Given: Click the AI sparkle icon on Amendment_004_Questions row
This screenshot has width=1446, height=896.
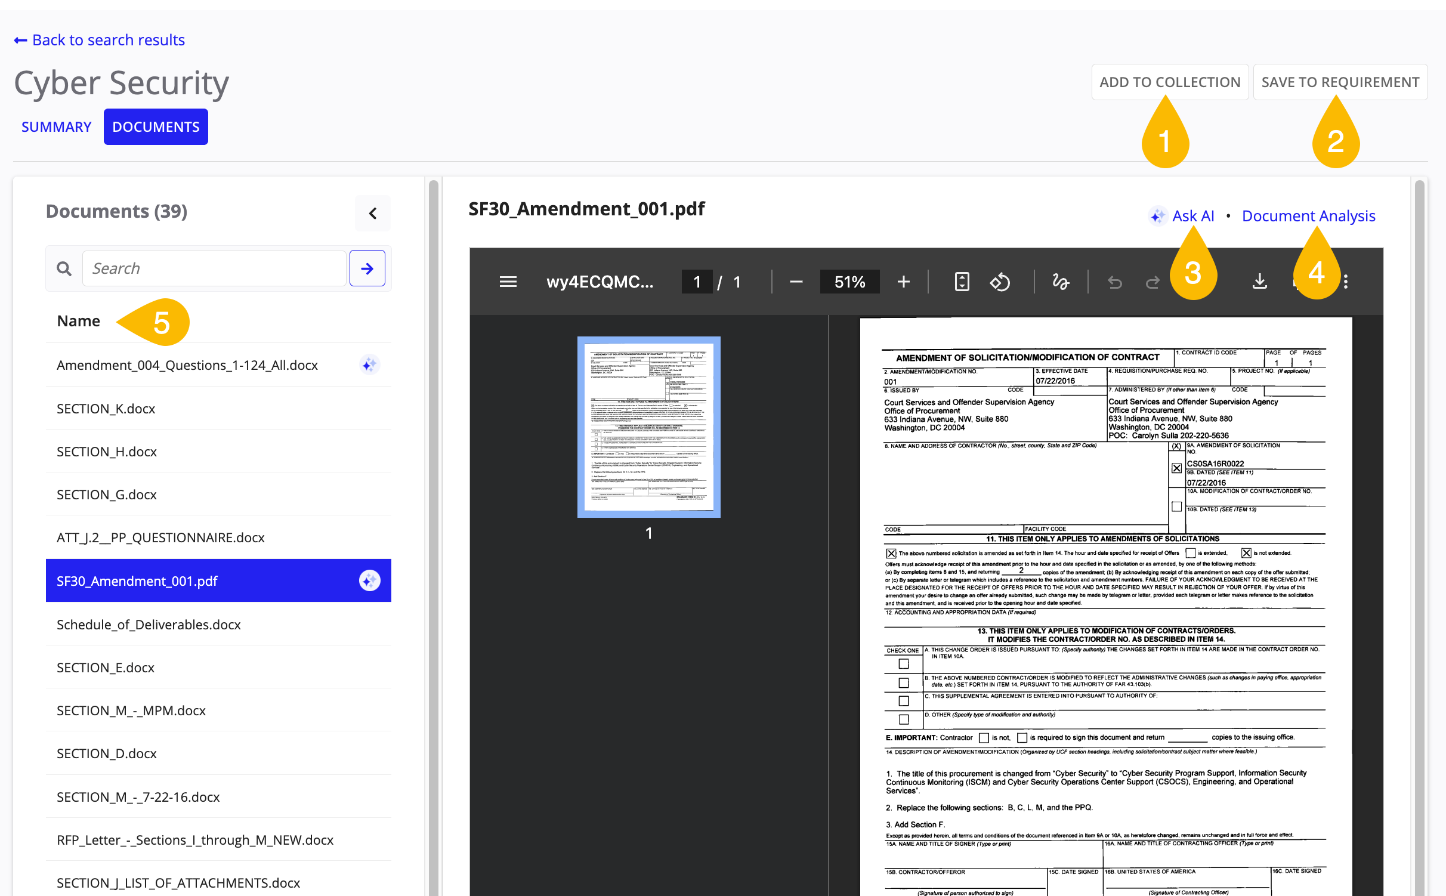Looking at the screenshot, I should point(369,364).
